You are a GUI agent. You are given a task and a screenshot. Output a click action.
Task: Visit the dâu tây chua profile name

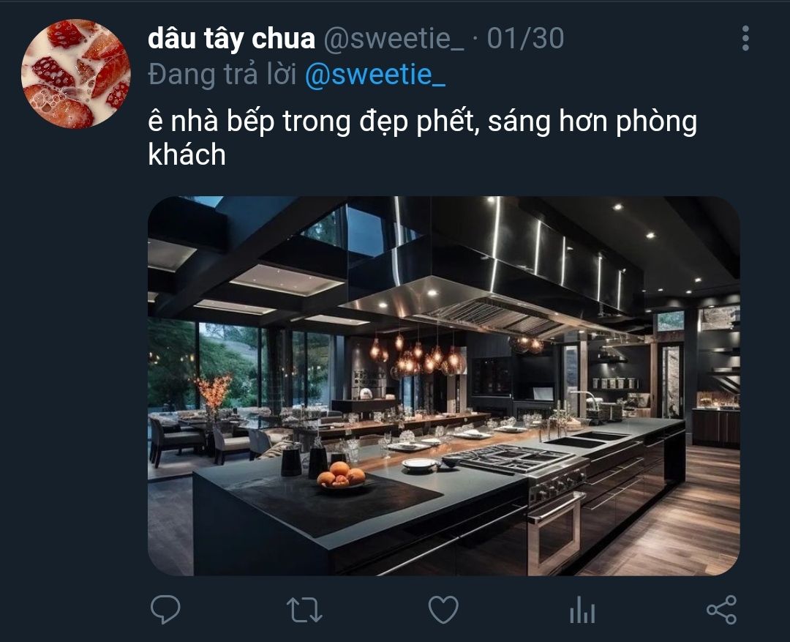232,38
